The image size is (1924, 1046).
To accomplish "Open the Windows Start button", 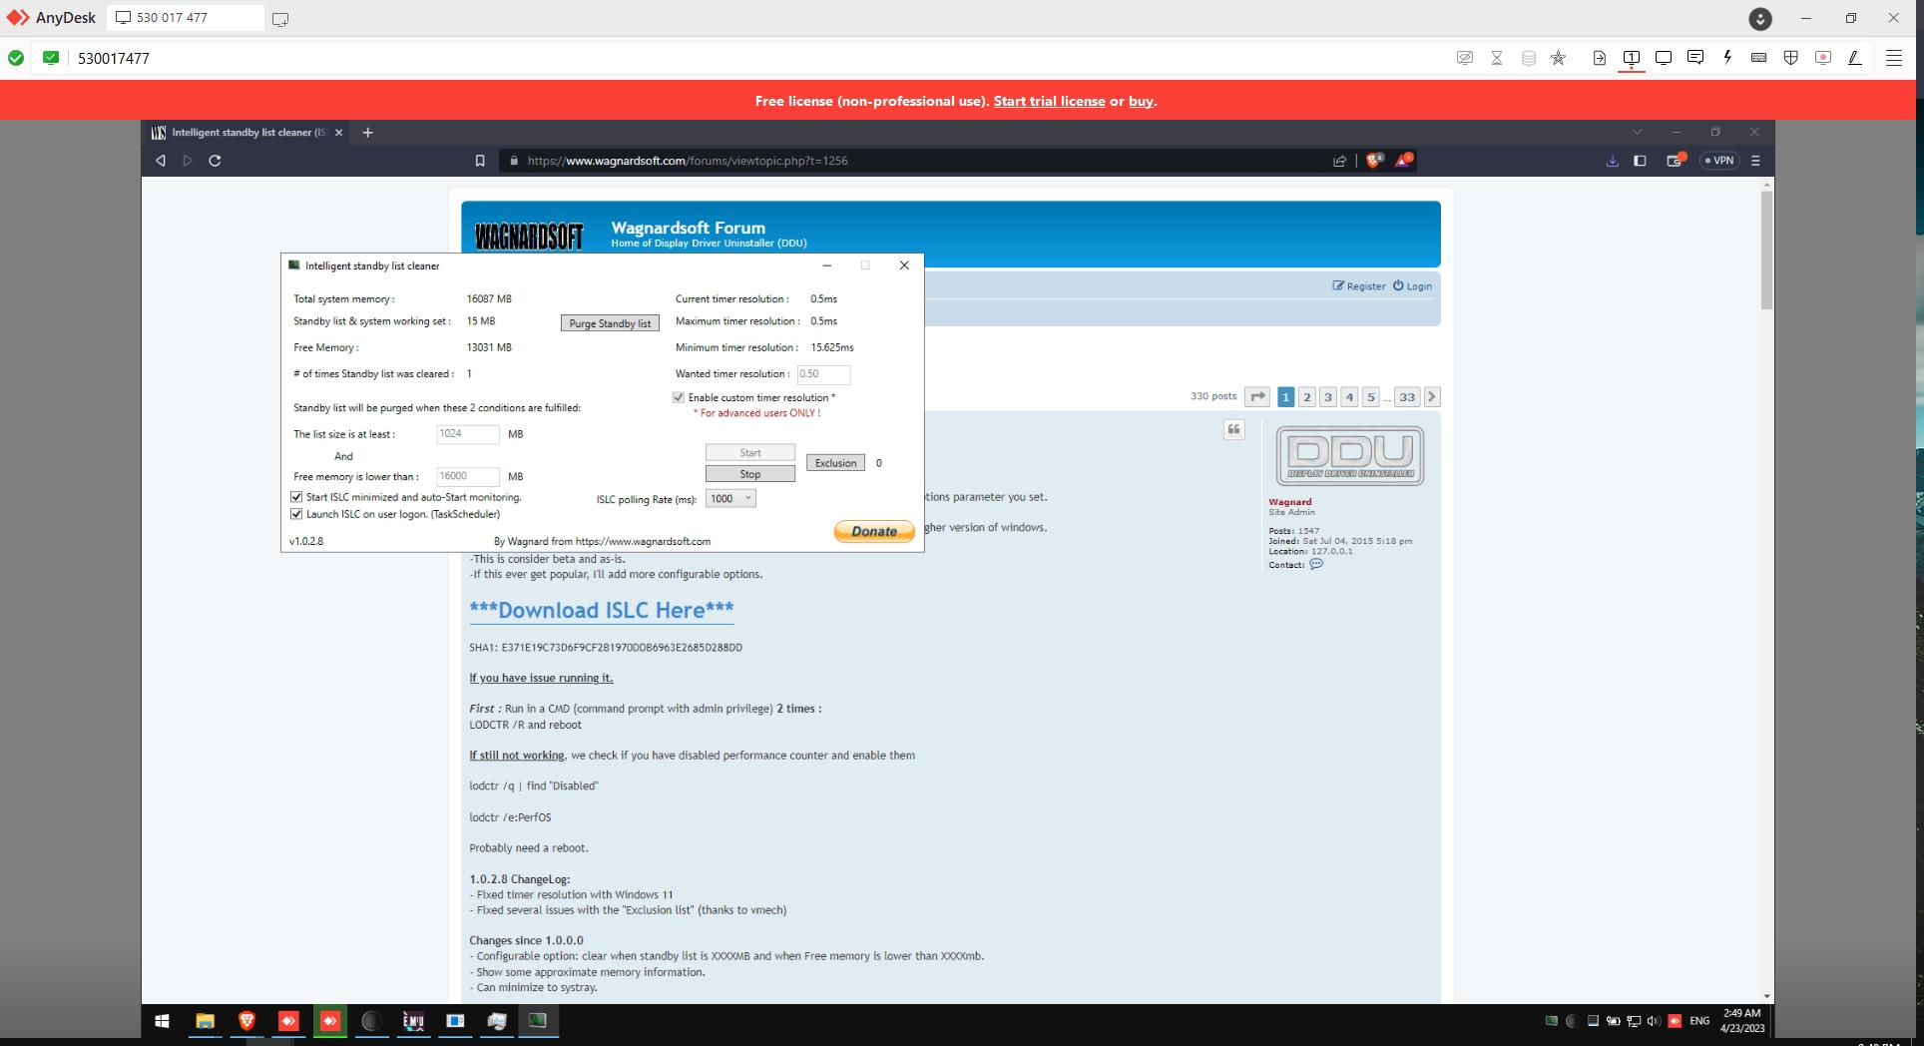I will (162, 1021).
